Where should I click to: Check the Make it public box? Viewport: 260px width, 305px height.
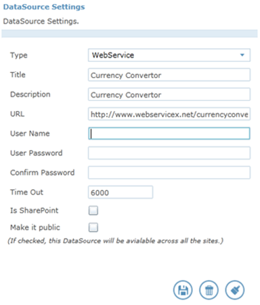pos(93,227)
